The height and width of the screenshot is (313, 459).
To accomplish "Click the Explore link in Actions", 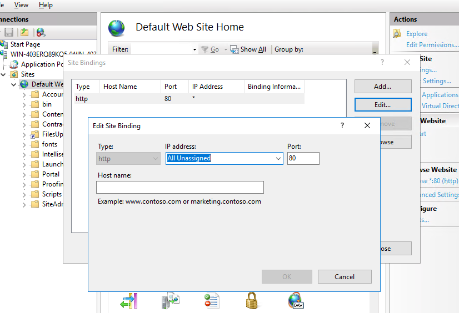I will coord(417,34).
